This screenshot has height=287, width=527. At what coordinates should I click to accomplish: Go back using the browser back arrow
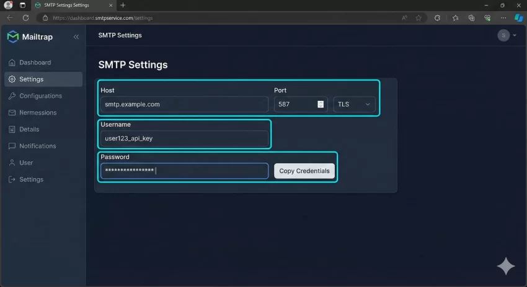(x=10, y=18)
